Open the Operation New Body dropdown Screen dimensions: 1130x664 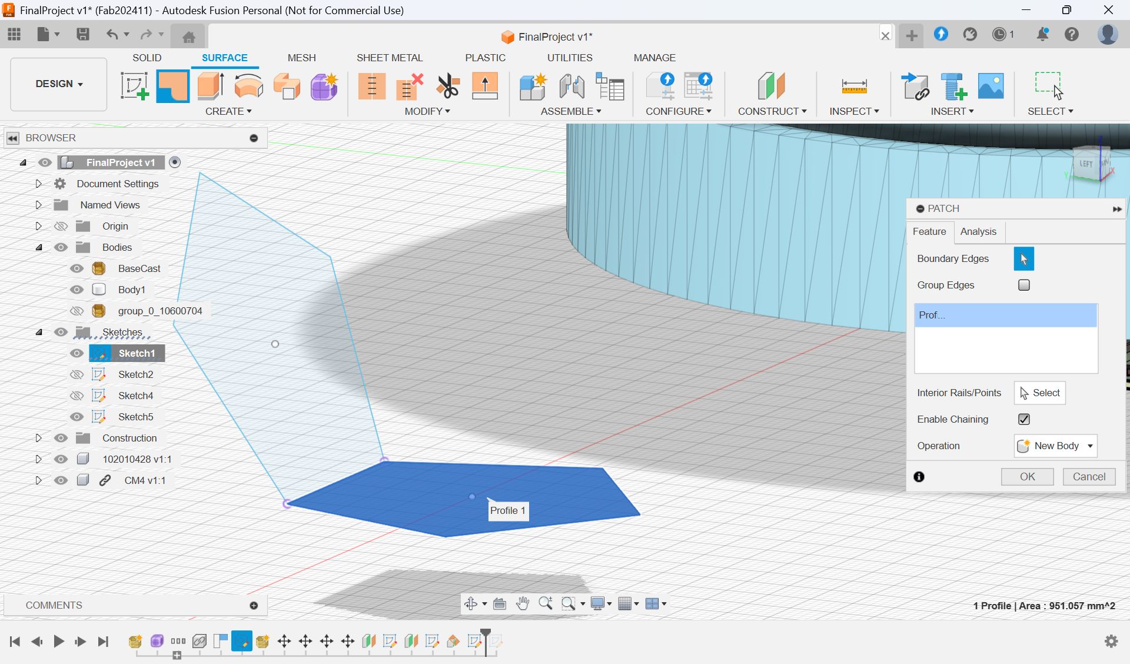(1056, 446)
